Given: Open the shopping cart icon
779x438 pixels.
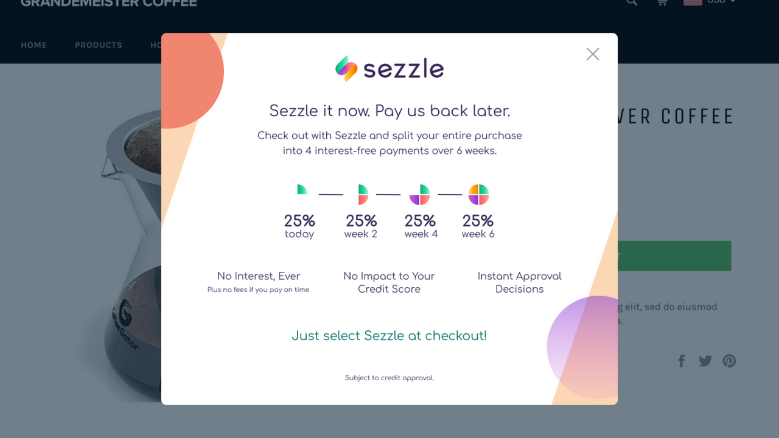Looking at the screenshot, I should click(662, 2).
